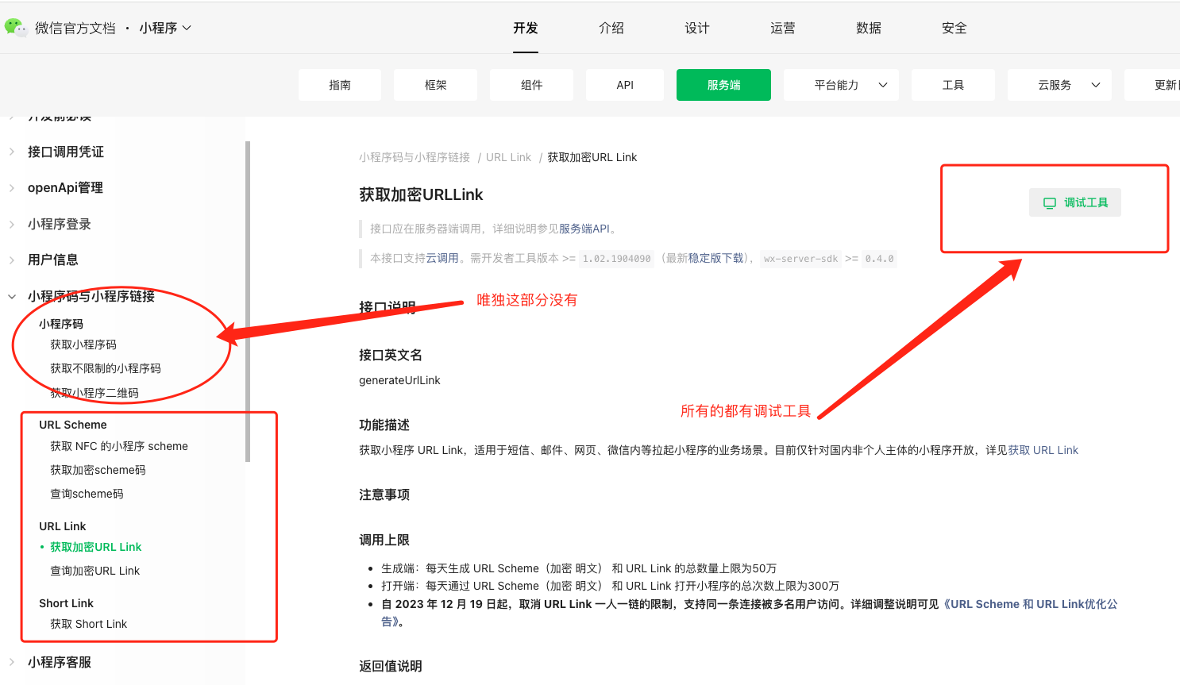Viewport: 1180px width, 685px height.
Task: Select the green 服务端 tab
Action: 723,85
